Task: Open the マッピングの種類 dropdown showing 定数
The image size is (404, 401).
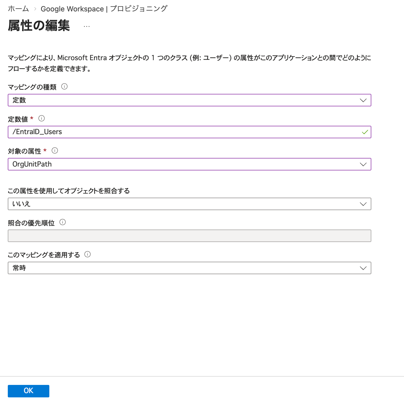Action: pos(363,100)
